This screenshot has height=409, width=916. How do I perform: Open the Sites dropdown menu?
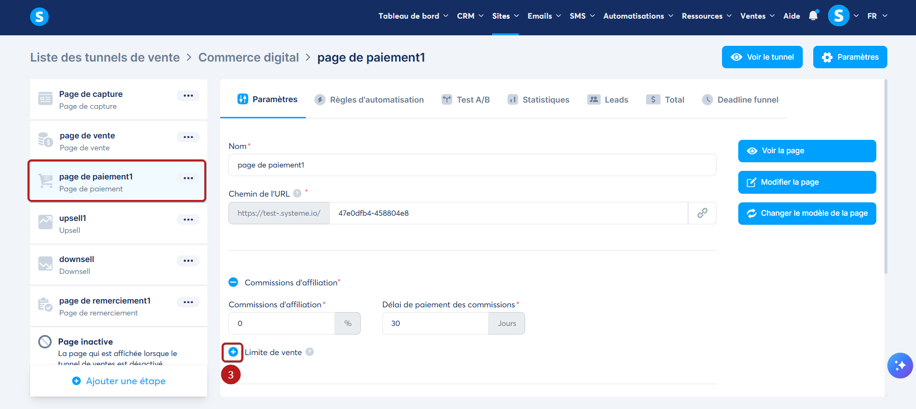(x=506, y=16)
